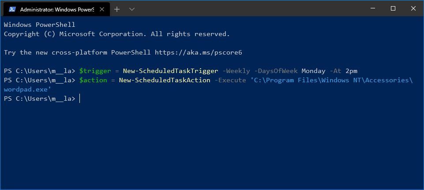
Task: Click the New-ScheduledTaskTrigger cmdlet text
Action: click(x=170, y=71)
